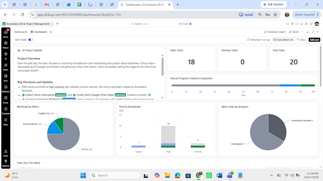The image size is (323, 181).
Task: Toggle the Auto refresh: On setting
Action: tap(283, 40)
